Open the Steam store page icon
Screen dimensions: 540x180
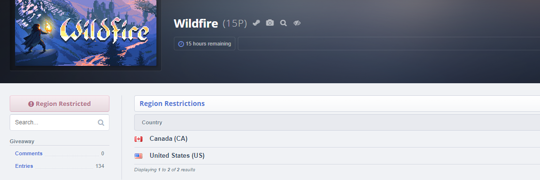pos(256,23)
